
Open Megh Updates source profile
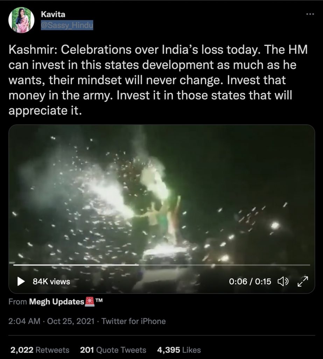pos(56,302)
